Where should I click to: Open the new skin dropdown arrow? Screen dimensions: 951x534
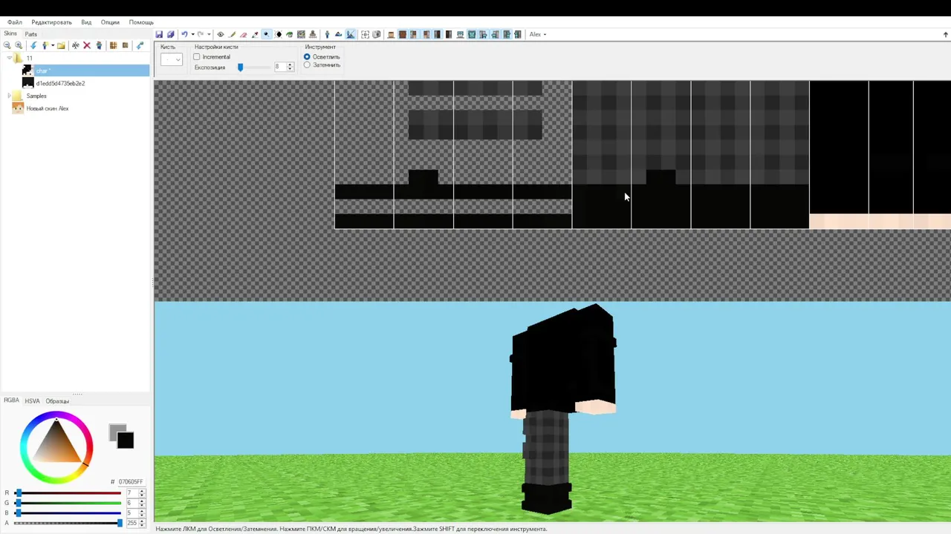click(52, 46)
